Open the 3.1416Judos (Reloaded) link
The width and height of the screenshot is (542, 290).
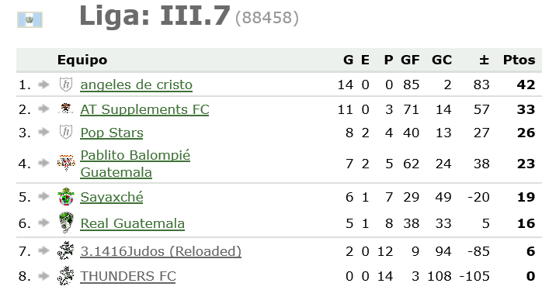[161, 251]
